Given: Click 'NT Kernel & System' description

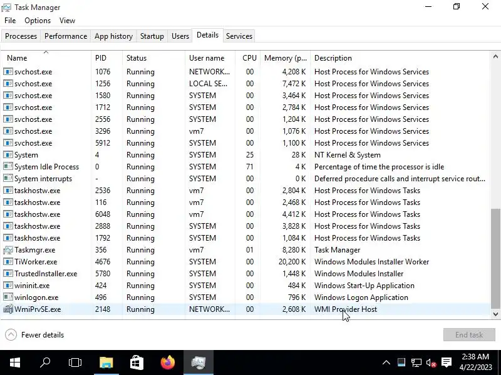Looking at the screenshot, I should coord(348,155).
